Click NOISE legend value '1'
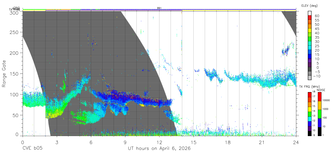This screenshot has width=333, height=154. pos(323,135)
